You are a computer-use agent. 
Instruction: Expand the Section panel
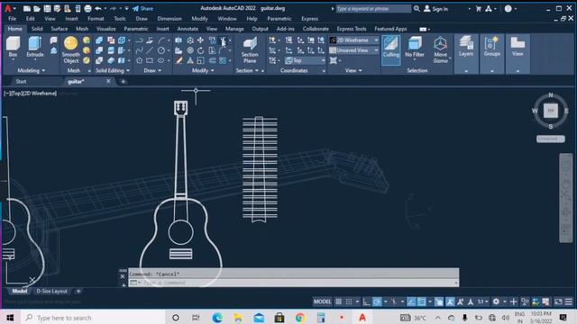[x=247, y=70]
